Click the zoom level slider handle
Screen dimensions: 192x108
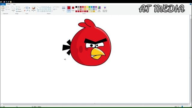182,107
